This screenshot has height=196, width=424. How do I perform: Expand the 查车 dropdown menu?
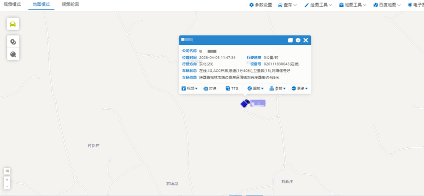point(287,5)
